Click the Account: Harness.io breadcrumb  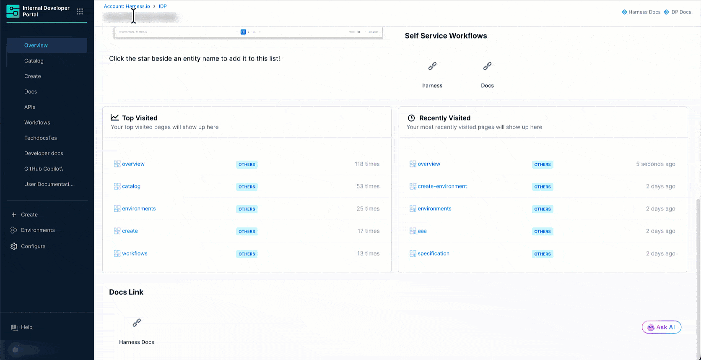pyautogui.click(x=127, y=6)
